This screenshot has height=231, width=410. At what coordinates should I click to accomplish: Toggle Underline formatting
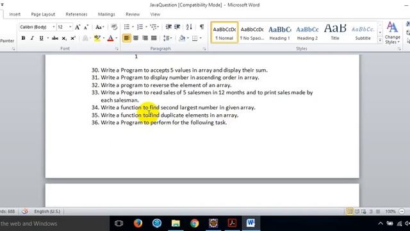tap(41, 38)
